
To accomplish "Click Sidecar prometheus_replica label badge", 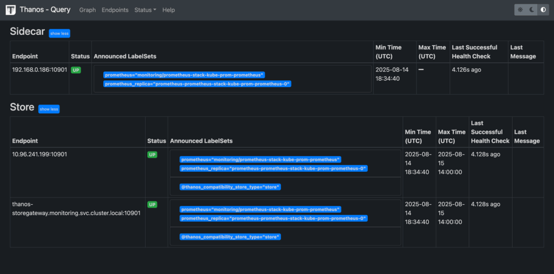I will [197, 84].
